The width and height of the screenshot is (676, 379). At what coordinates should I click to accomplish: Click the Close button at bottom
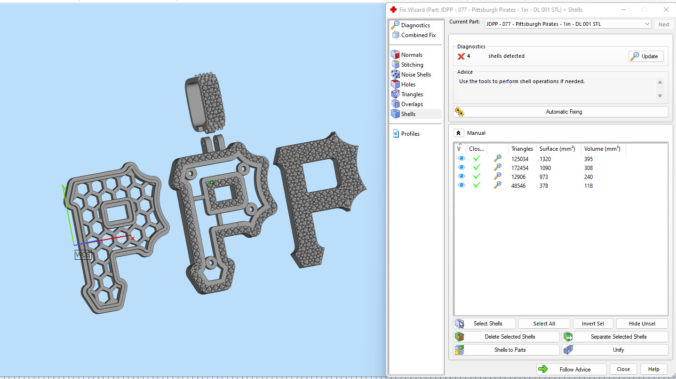623,369
